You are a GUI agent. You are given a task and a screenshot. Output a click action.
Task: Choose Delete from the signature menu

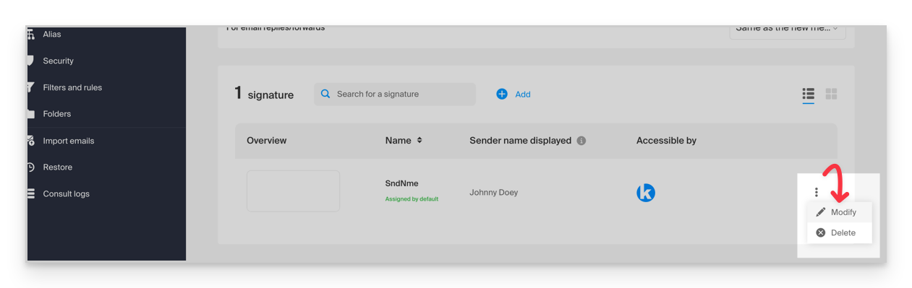pyautogui.click(x=840, y=232)
